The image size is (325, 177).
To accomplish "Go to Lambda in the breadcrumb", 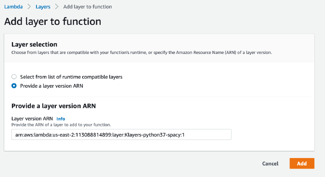I will point(13,7).
